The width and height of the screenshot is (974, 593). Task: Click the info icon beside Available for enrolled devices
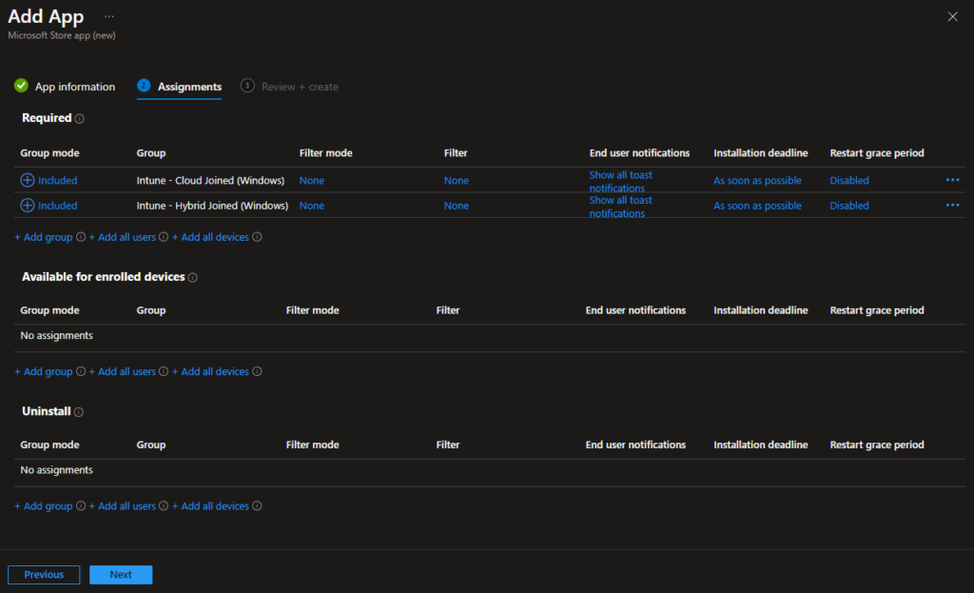point(192,277)
